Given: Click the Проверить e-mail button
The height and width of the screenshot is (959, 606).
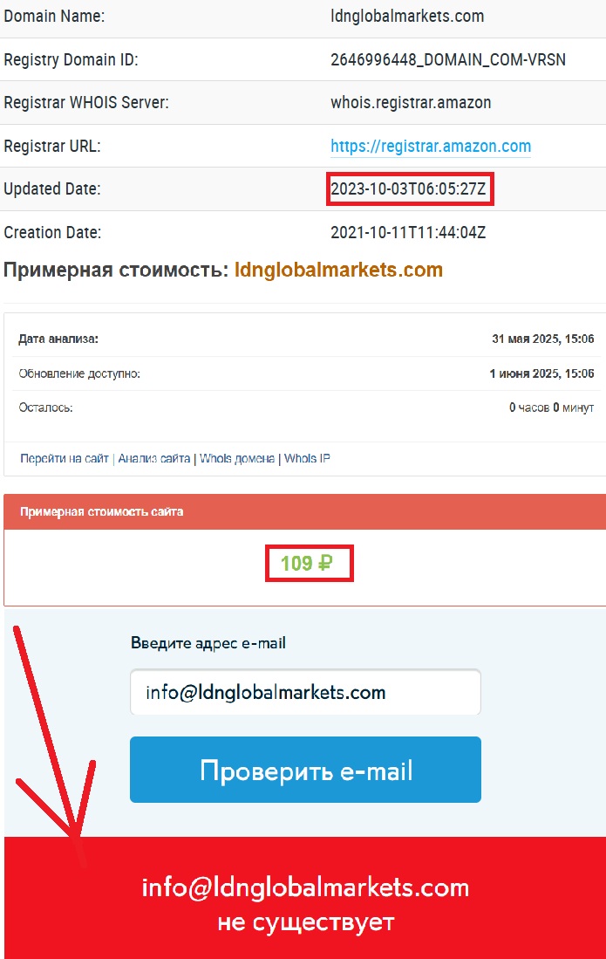Looking at the screenshot, I should (x=305, y=770).
